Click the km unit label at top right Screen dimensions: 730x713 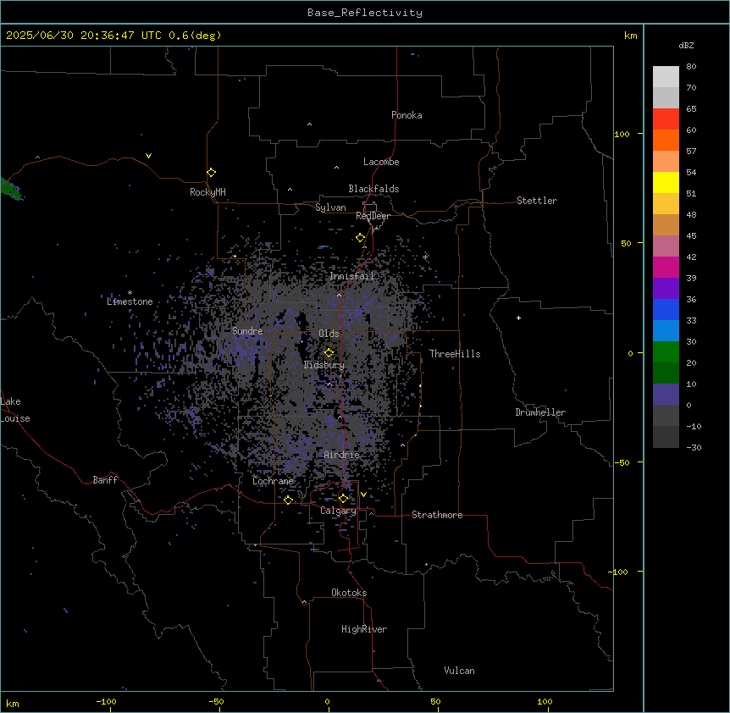pos(631,36)
